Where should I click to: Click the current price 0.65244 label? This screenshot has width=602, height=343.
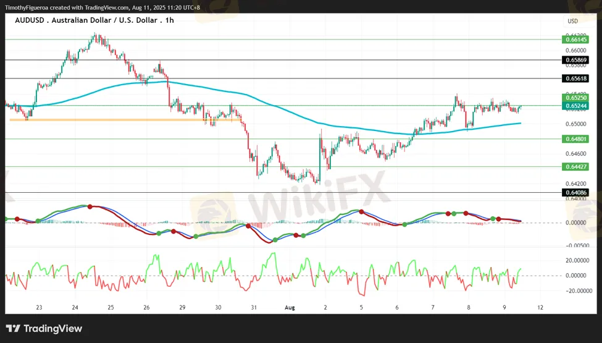(x=575, y=106)
